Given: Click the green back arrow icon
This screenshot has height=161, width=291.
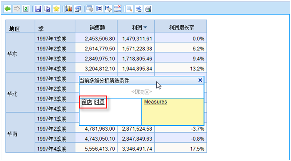Looking at the screenshot, I should point(8,9).
